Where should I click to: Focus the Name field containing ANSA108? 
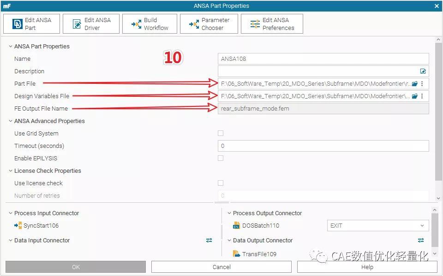(x=323, y=59)
